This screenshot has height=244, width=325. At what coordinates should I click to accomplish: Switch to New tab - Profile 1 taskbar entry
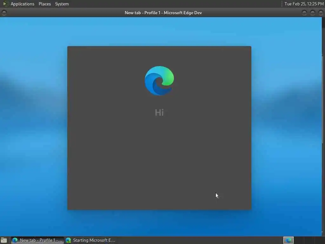click(37, 240)
